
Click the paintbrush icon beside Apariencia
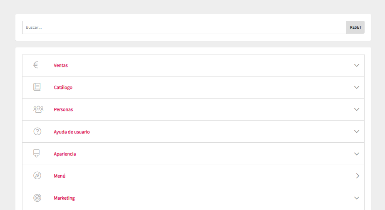[x=37, y=153]
